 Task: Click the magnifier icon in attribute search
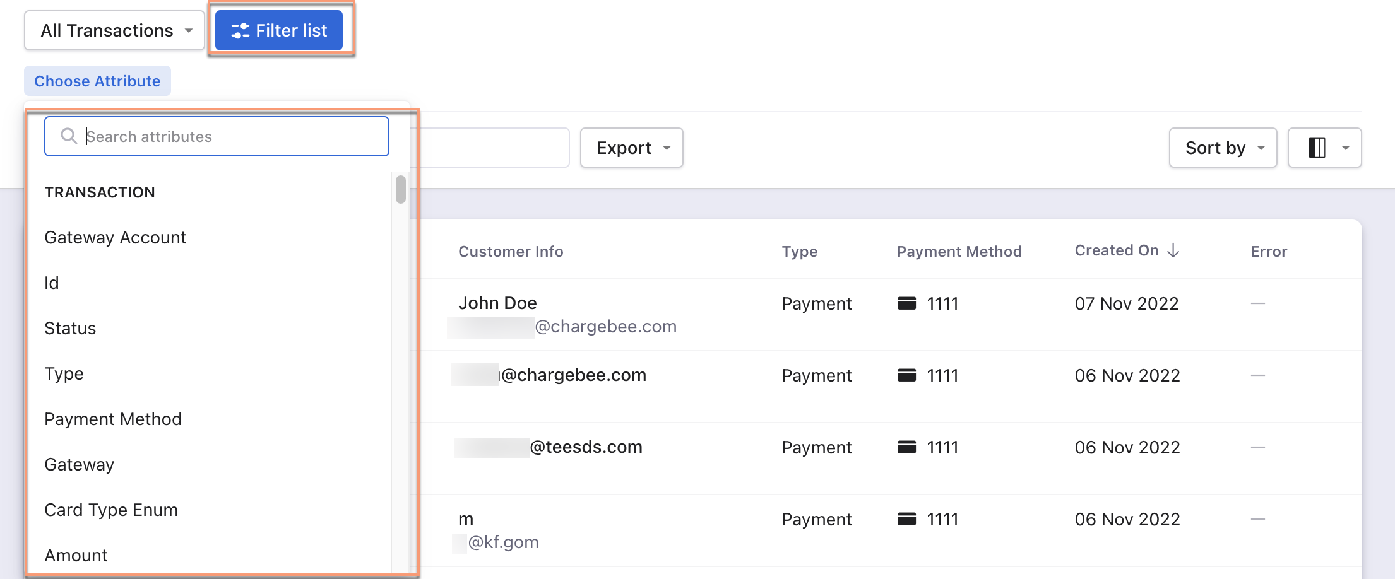click(x=69, y=136)
